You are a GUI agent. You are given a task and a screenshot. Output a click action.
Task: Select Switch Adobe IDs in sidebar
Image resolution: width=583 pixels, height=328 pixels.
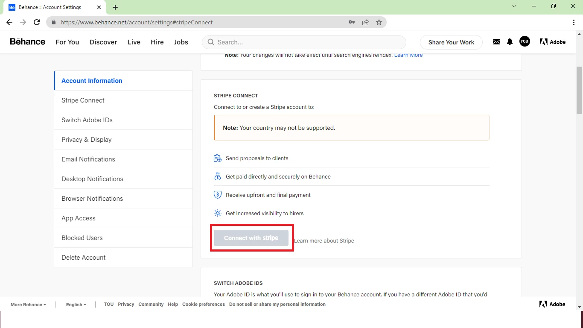[x=123, y=120]
